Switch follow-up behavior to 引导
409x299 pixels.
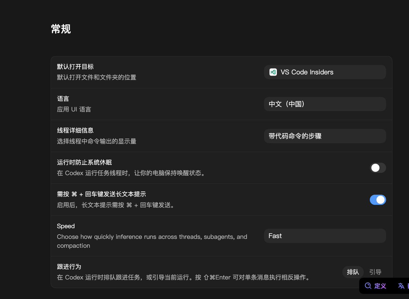point(375,272)
